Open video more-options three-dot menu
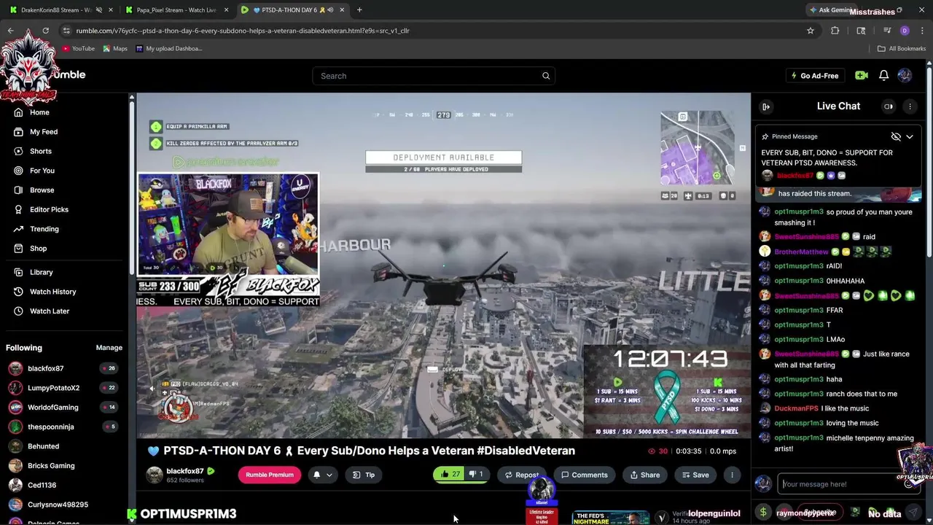This screenshot has width=933, height=525. tap(732, 475)
